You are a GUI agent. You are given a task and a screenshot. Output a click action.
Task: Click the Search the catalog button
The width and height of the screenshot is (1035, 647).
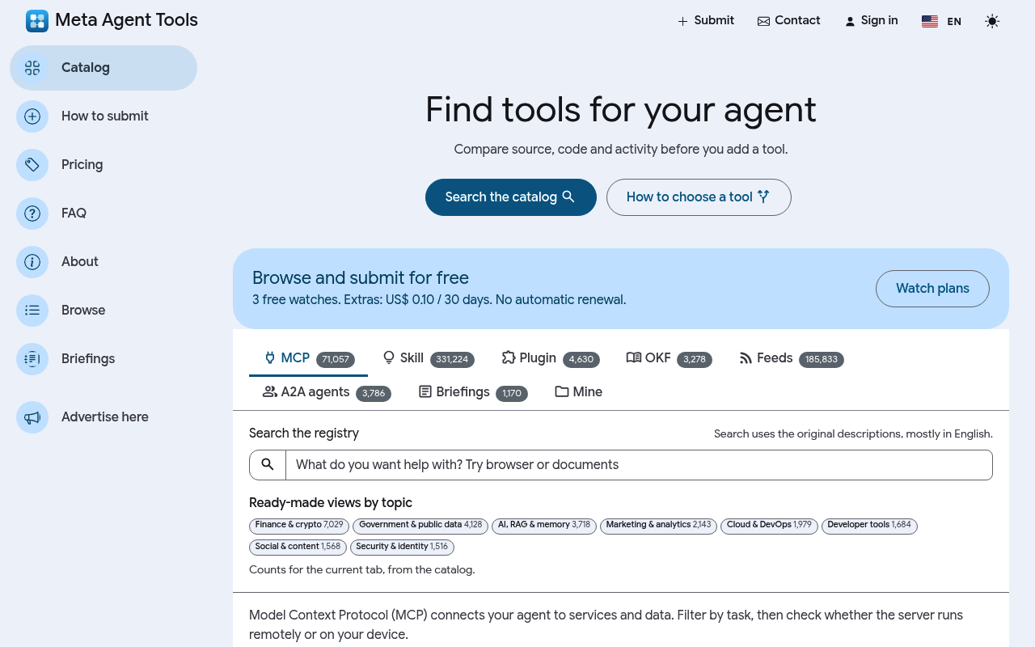pyautogui.click(x=511, y=197)
